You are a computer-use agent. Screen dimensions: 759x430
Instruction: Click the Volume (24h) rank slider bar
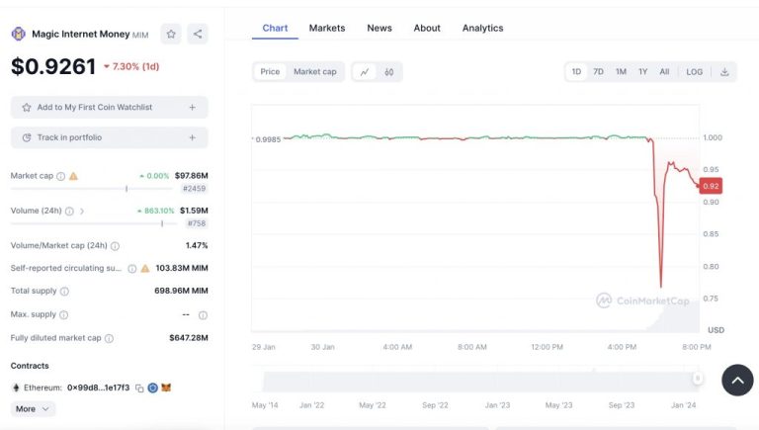pos(94,223)
